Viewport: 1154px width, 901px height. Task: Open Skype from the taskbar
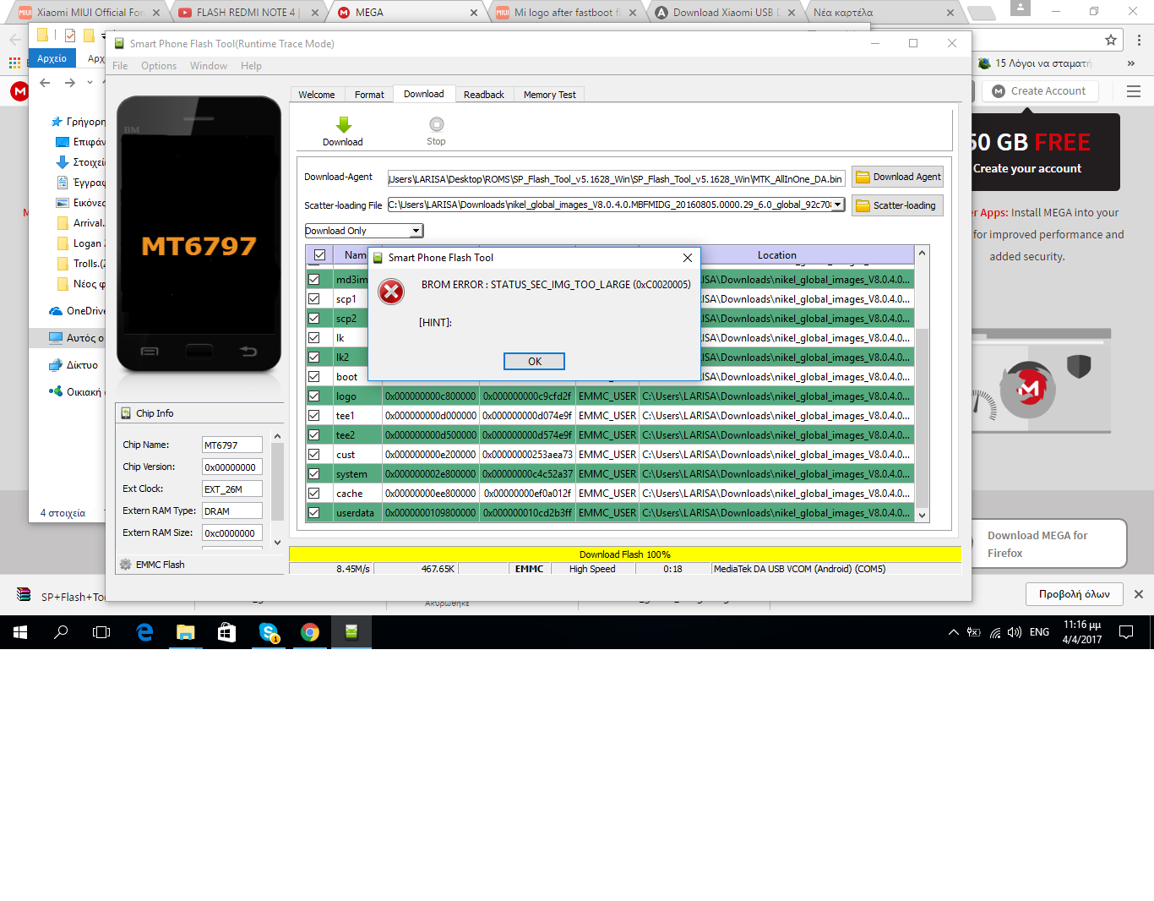tap(269, 632)
